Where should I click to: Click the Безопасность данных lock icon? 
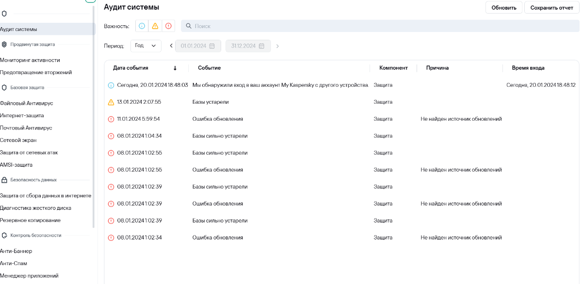tap(4, 180)
